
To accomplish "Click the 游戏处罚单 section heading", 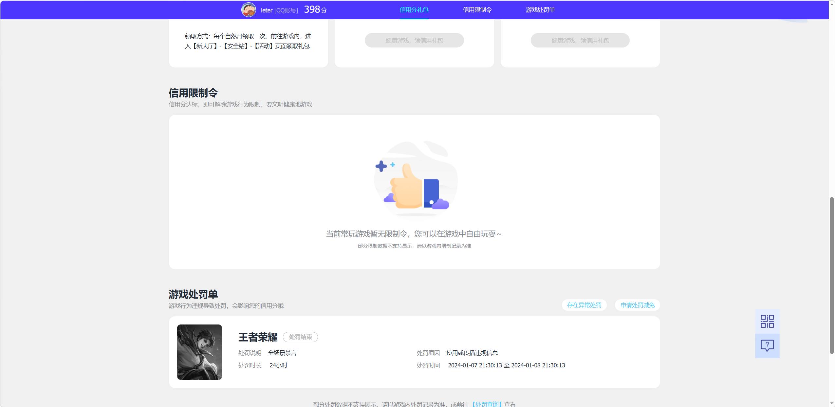I will pyautogui.click(x=193, y=294).
